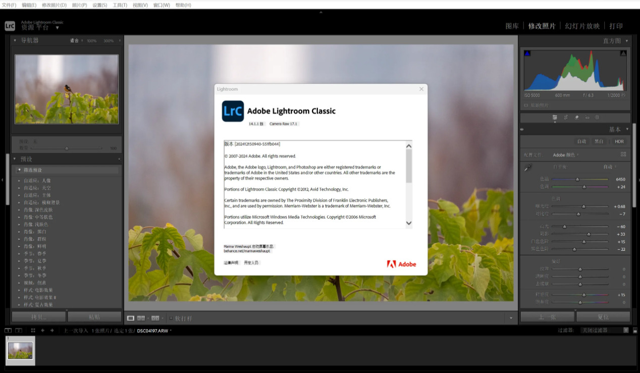The width and height of the screenshot is (640, 373).
Task: Open the profile browser grid icon
Action: click(x=623, y=154)
